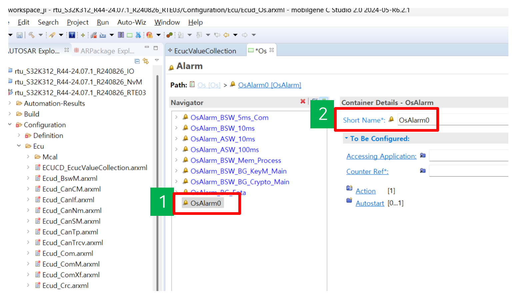This screenshot has height=297, width=516.
Task: Expand OsAlarm_BSW_5ms_Com in Navigator
Action: pyautogui.click(x=176, y=117)
